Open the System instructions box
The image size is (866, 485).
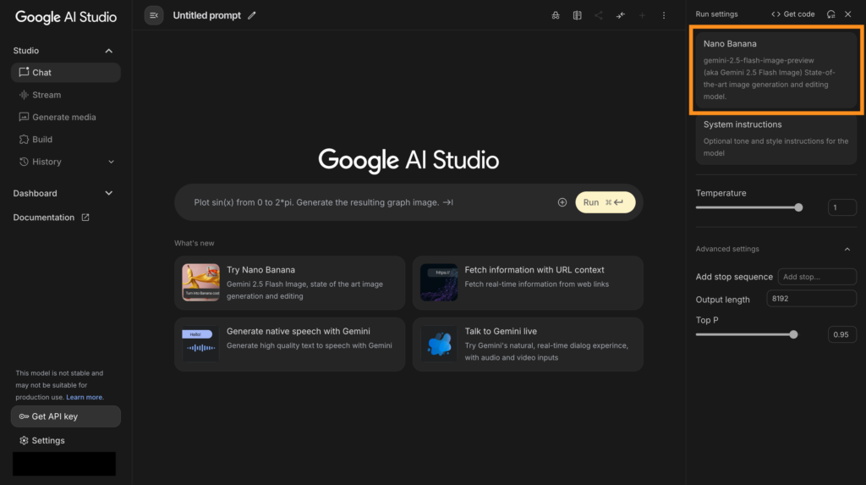776,139
